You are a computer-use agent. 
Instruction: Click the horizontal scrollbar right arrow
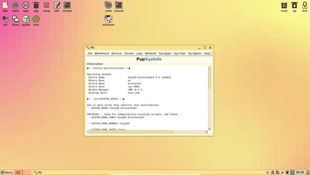(x=206, y=132)
